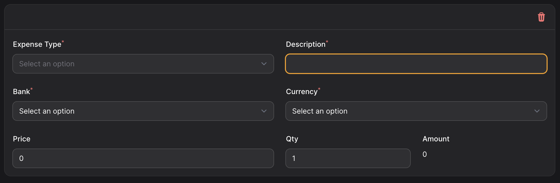Click the Price label text
560x183 pixels.
click(x=21, y=139)
